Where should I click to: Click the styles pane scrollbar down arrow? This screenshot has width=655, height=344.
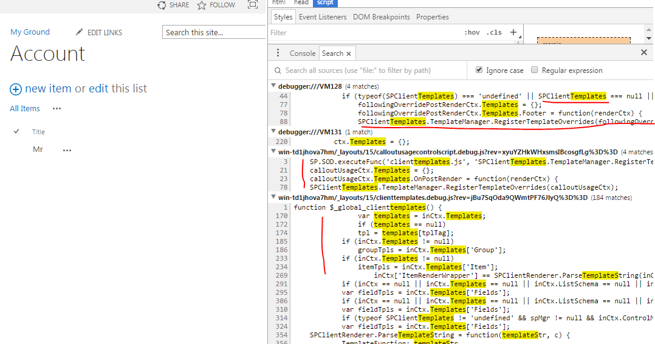649,38
